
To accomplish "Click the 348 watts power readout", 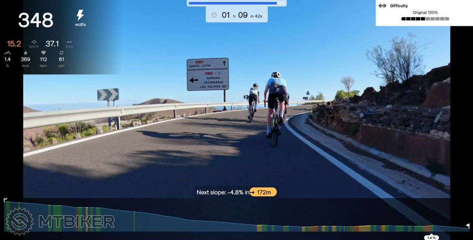I will pyautogui.click(x=36, y=20).
